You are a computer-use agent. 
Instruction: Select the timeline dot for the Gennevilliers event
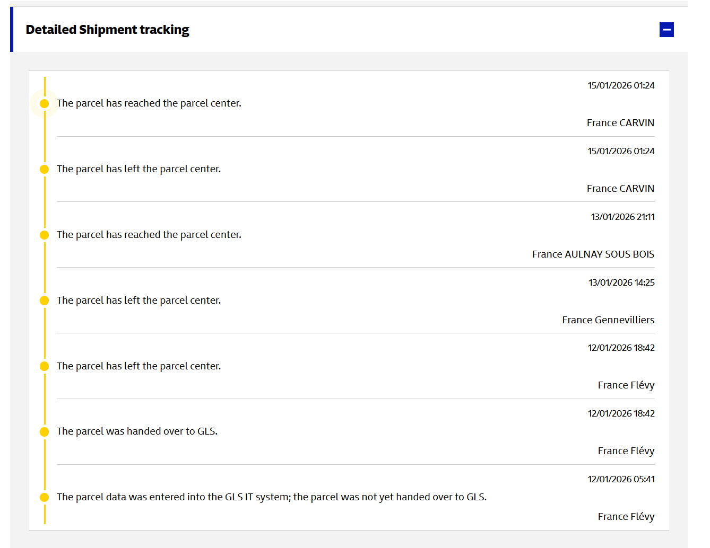point(45,300)
